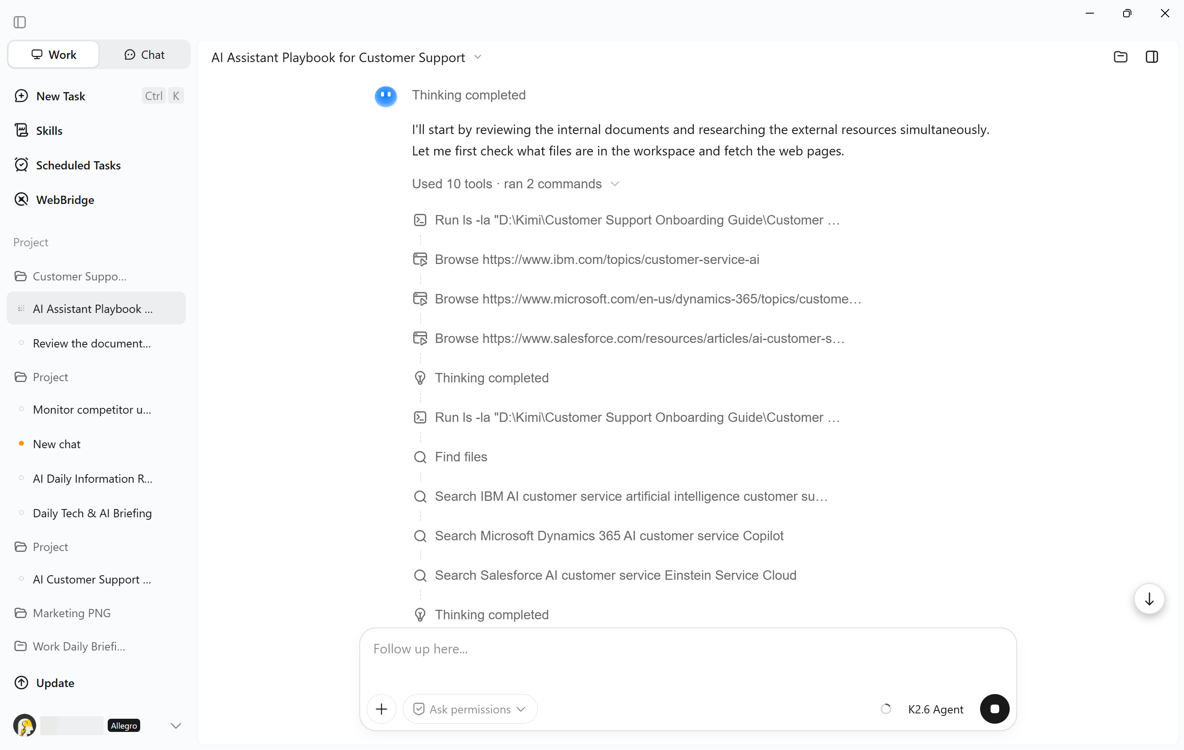This screenshot has width=1184, height=750.
Task: Expand the Thinking completed step below Salesforce browse
Action: (x=492, y=378)
